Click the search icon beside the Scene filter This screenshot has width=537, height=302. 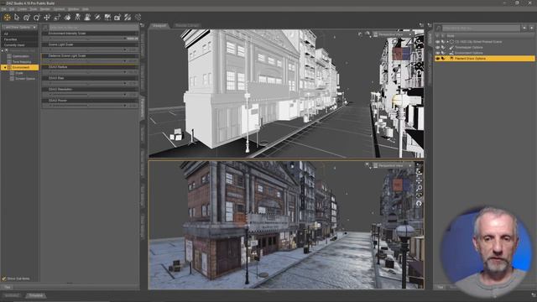[x=438, y=28]
